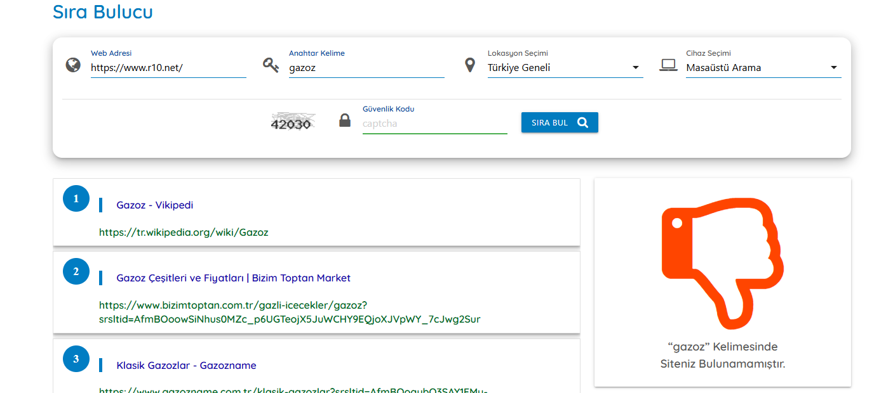Open the Klasik Gazozlar - Gazozname result
This screenshot has height=393, width=893.
[187, 366]
